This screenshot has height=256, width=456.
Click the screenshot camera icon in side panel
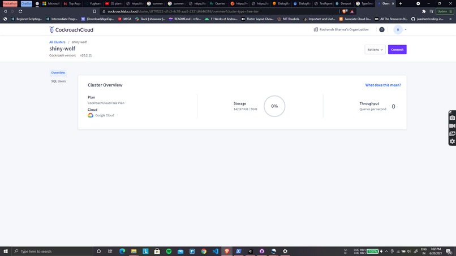tap(452, 118)
